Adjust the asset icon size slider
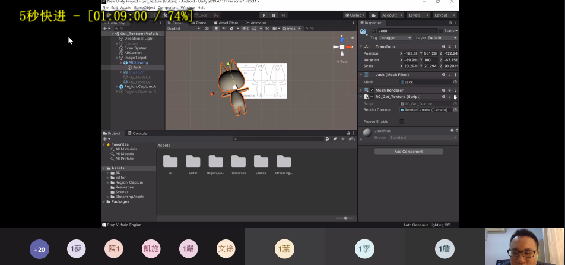The width and height of the screenshot is (565, 265). 345,218
